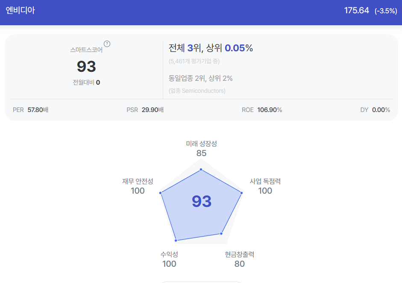Click the PER 57.80배 metric
Viewport: 402px width, 283px height.
[x=30, y=110]
